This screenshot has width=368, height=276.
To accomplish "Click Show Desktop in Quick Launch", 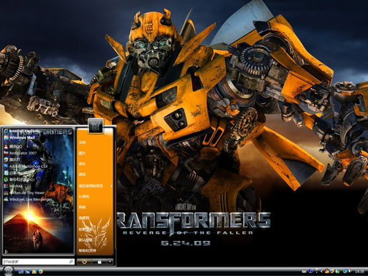I will coord(21,272).
